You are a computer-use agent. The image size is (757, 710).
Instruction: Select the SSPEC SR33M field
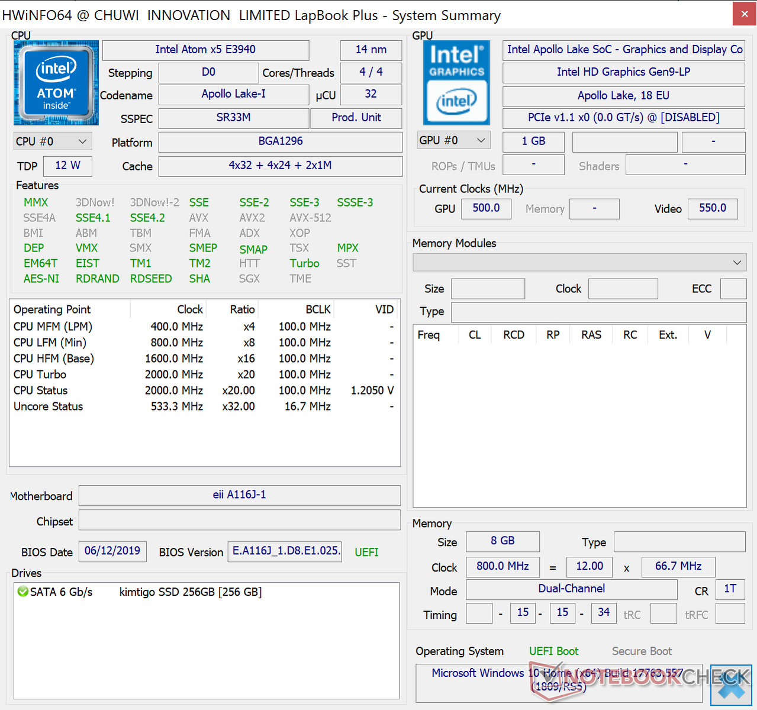coord(234,118)
